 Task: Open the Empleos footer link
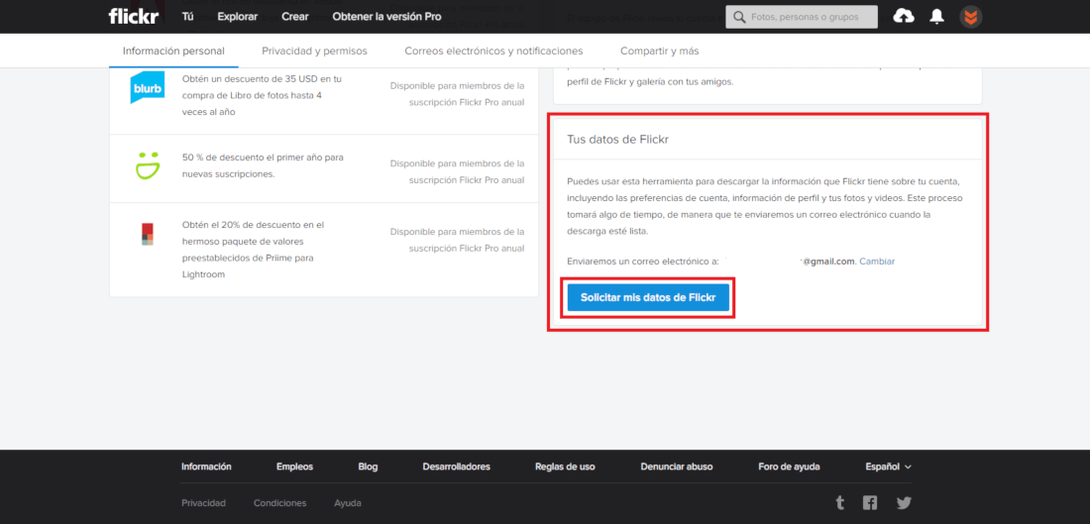pyautogui.click(x=294, y=467)
